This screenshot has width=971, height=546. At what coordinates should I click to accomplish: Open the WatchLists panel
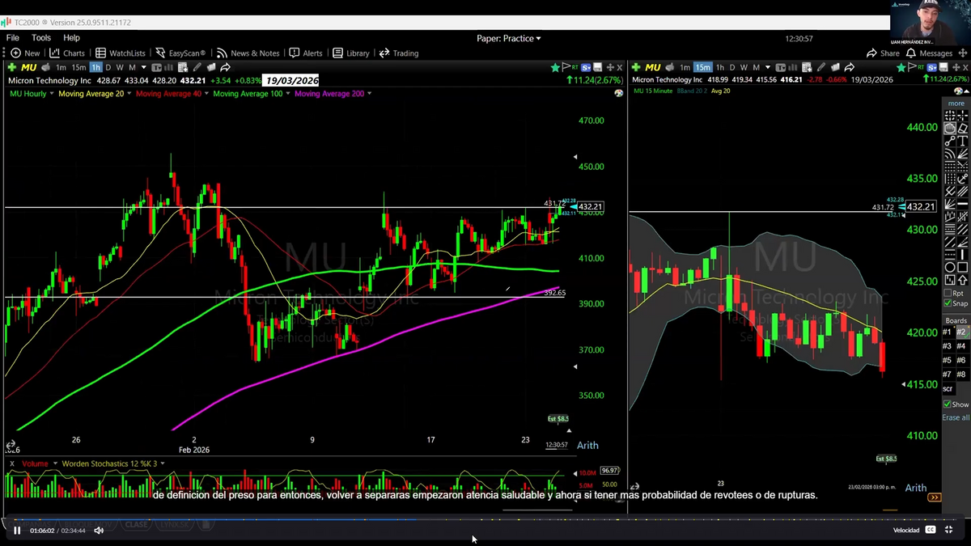click(121, 53)
